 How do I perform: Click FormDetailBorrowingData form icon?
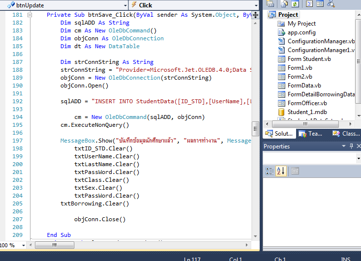tap(281, 94)
